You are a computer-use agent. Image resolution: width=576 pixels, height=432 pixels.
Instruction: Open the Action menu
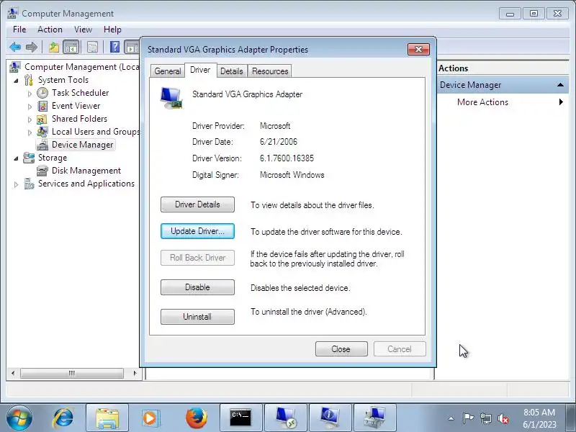tap(50, 30)
